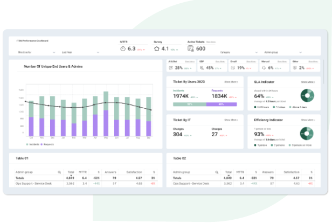
Task: Click search icon in Table 02 header
Action: 217,172
